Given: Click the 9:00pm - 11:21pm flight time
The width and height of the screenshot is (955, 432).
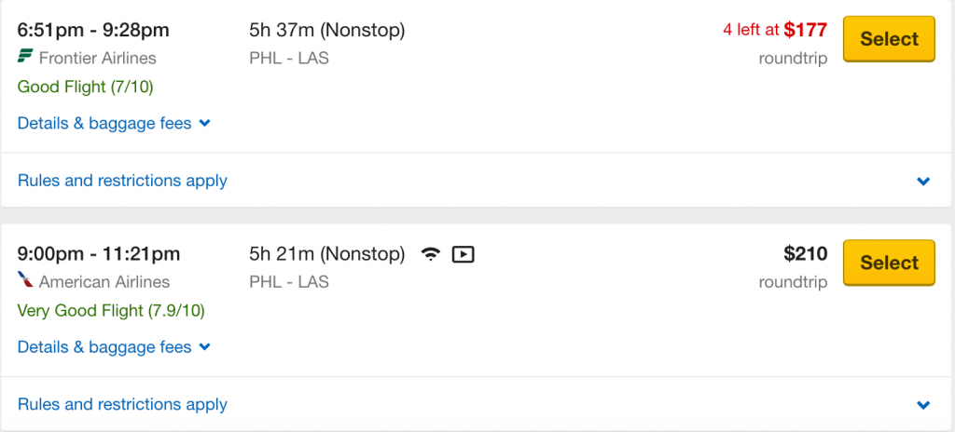Looking at the screenshot, I should pyautogui.click(x=99, y=253).
